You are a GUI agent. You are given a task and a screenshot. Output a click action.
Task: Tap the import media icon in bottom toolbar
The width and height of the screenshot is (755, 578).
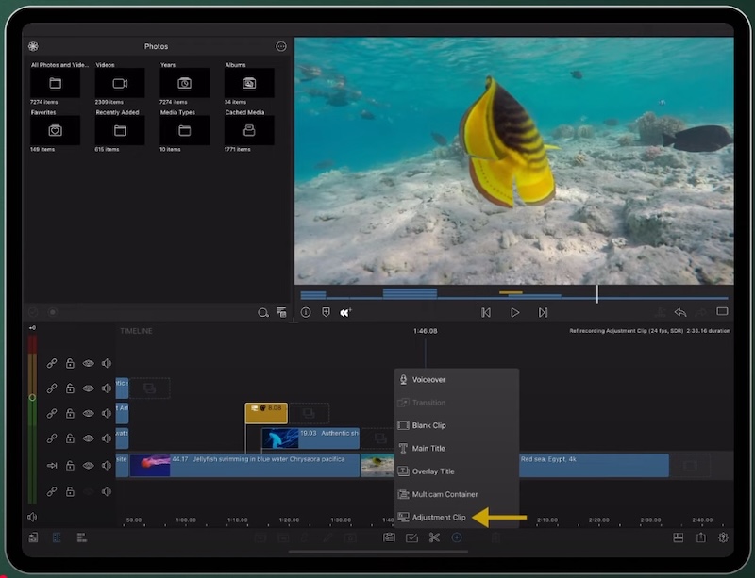(33, 537)
